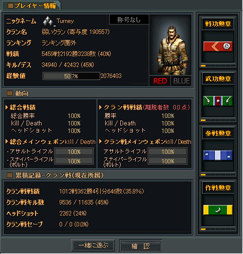Click the green pistol 武功勲章 ribbon

pos(218,101)
